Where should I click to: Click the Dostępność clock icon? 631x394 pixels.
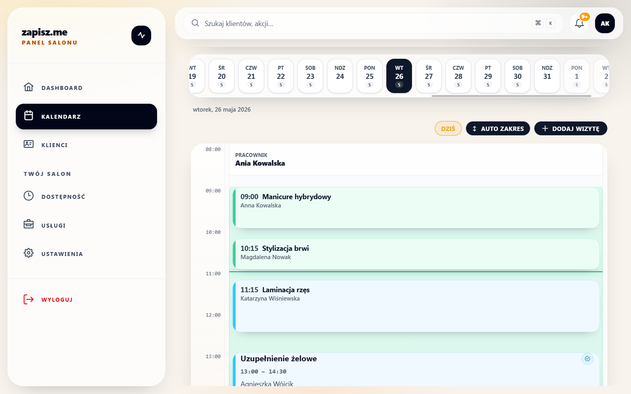[x=28, y=196]
